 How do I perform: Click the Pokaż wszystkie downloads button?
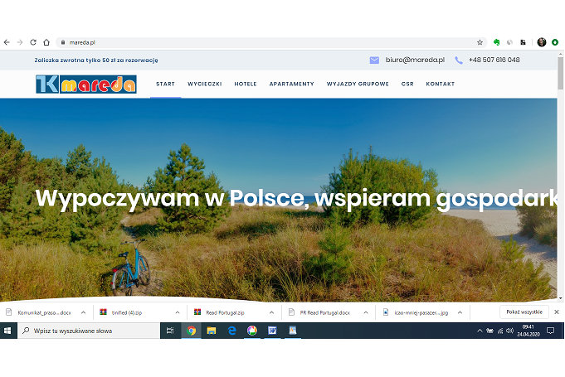point(524,312)
